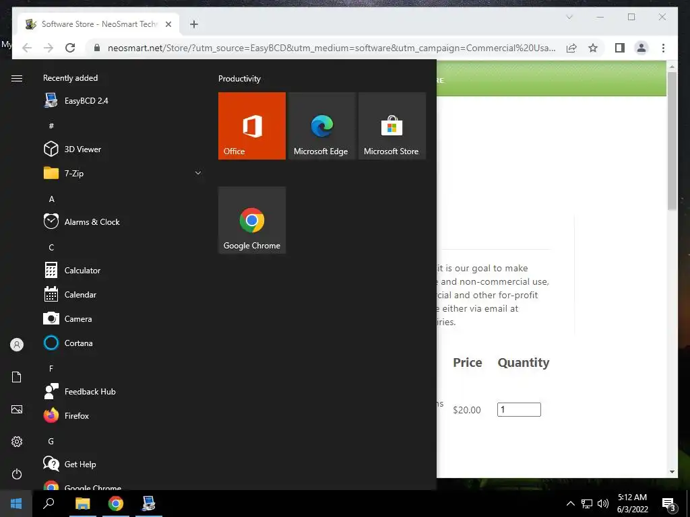Image resolution: width=690 pixels, height=517 pixels.
Task: Click the taskbar clock and date
Action: point(632,504)
